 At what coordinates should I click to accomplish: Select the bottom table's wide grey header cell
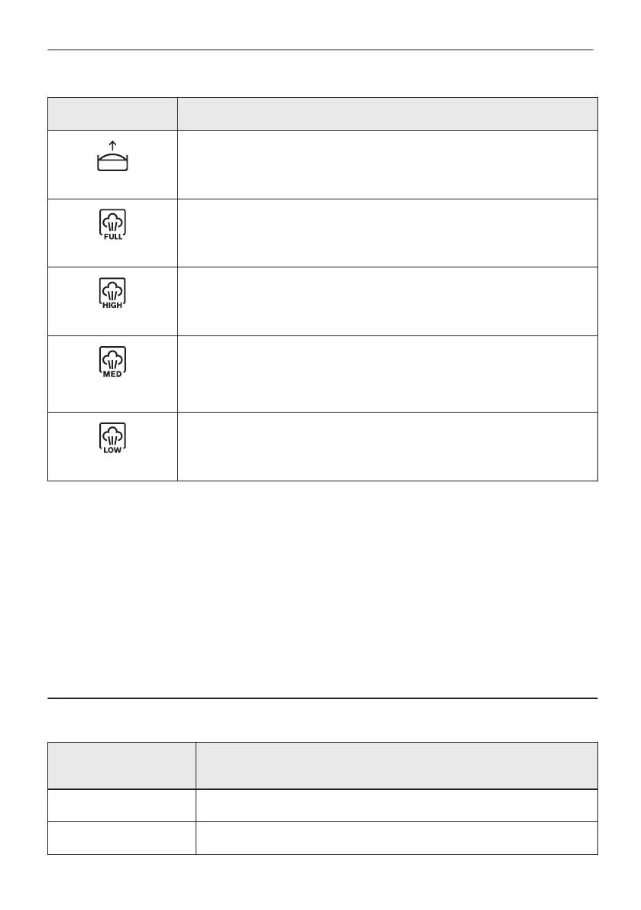click(397, 765)
